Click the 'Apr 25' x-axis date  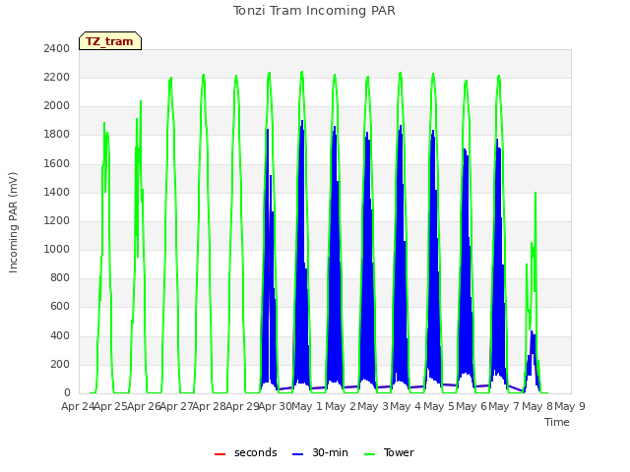pyautogui.click(x=110, y=406)
